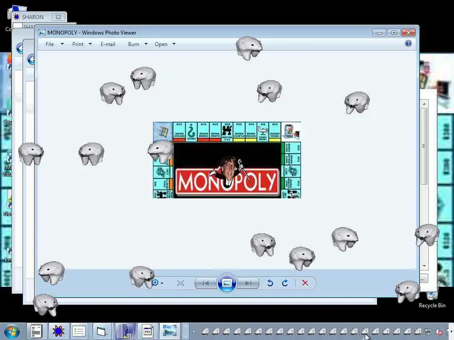Click the SHARON blue starburst taskbar icon
The image size is (454, 340).
pyautogui.click(x=58, y=331)
